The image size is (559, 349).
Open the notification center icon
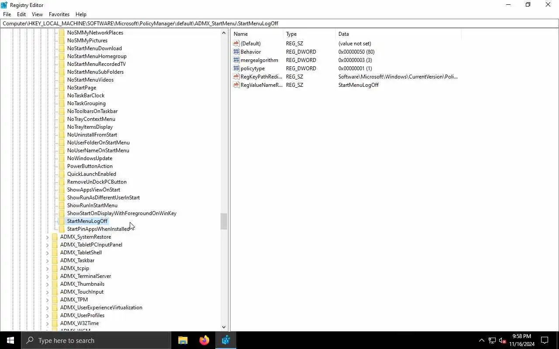click(x=545, y=340)
